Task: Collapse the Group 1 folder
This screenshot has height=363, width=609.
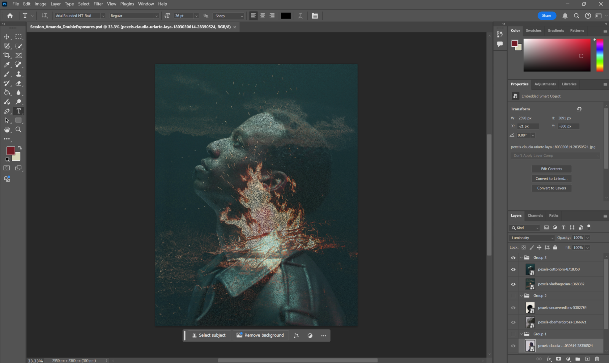Action: click(x=521, y=334)
